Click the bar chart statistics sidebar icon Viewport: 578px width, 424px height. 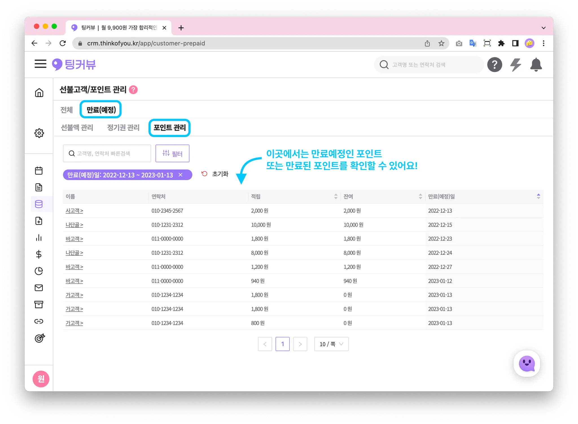[x=39, y=238]
